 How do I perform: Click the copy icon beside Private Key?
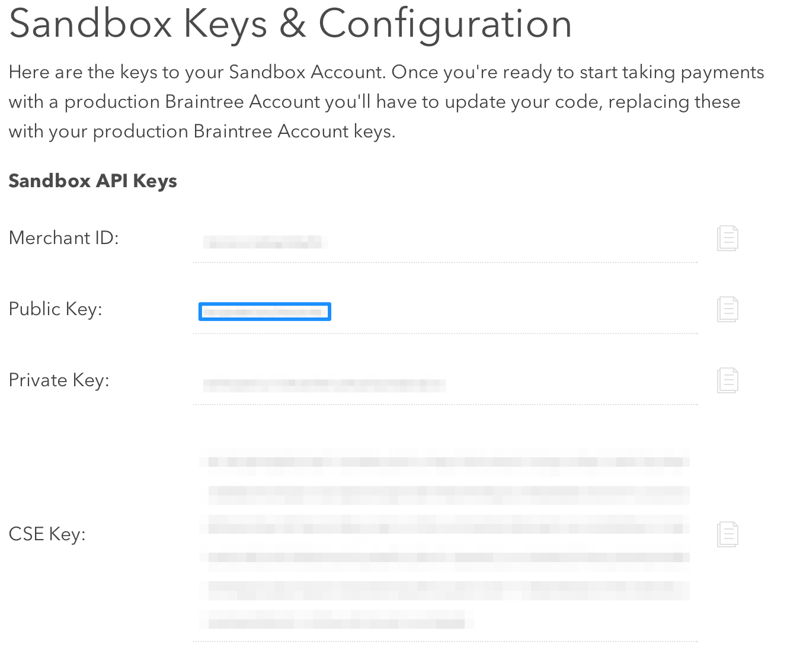tap(727, 380)
